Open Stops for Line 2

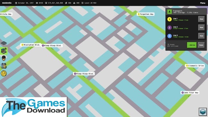pyautogui.click(x=202, y=27)
